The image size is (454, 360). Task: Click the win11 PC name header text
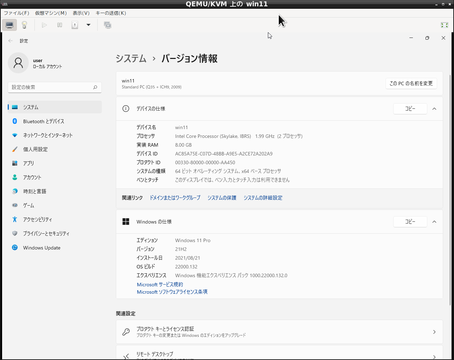(x=128, y=81)
